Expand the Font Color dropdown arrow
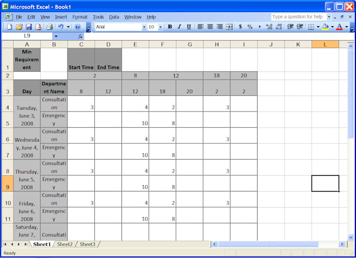356x258 pixels. click(347, 27)
